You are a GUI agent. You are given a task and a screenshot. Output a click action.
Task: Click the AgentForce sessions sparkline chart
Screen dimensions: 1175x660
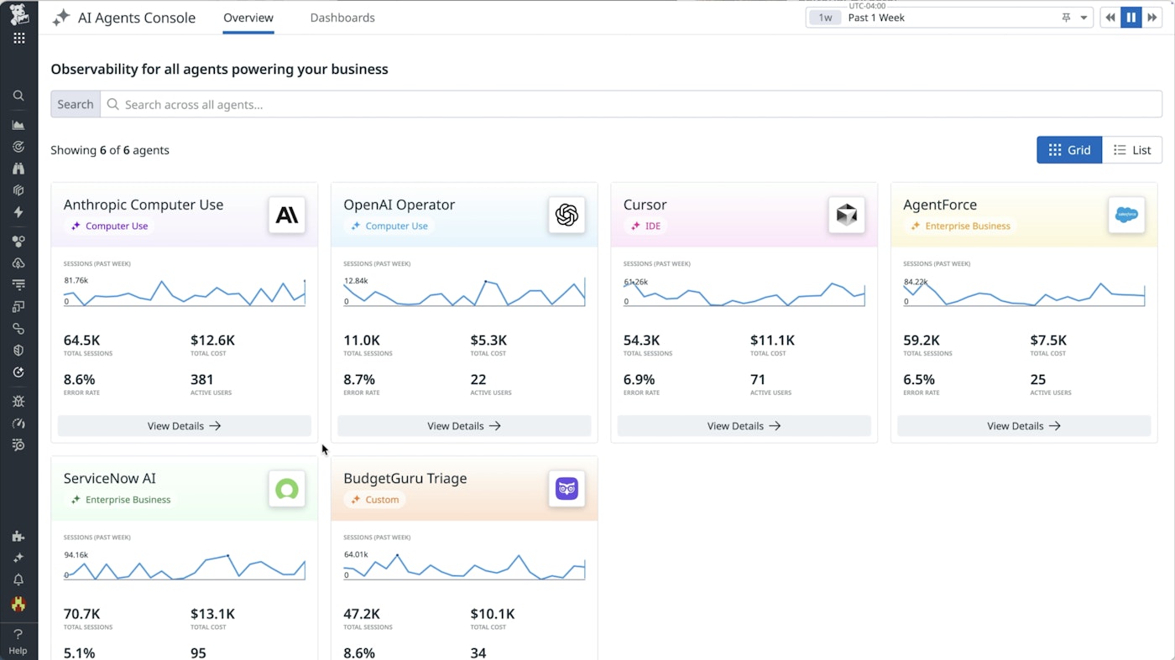(1024, 293)
